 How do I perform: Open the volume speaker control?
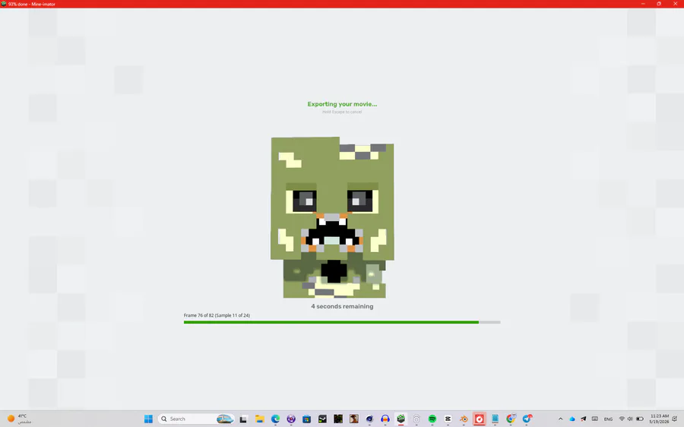[630, 419]
